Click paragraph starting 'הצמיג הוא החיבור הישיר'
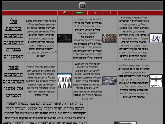 [x=41, y=81]
